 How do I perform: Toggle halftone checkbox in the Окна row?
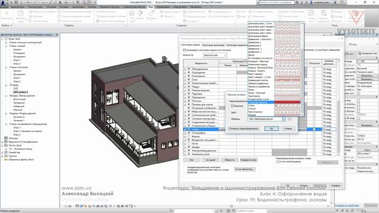click(314, 80)
